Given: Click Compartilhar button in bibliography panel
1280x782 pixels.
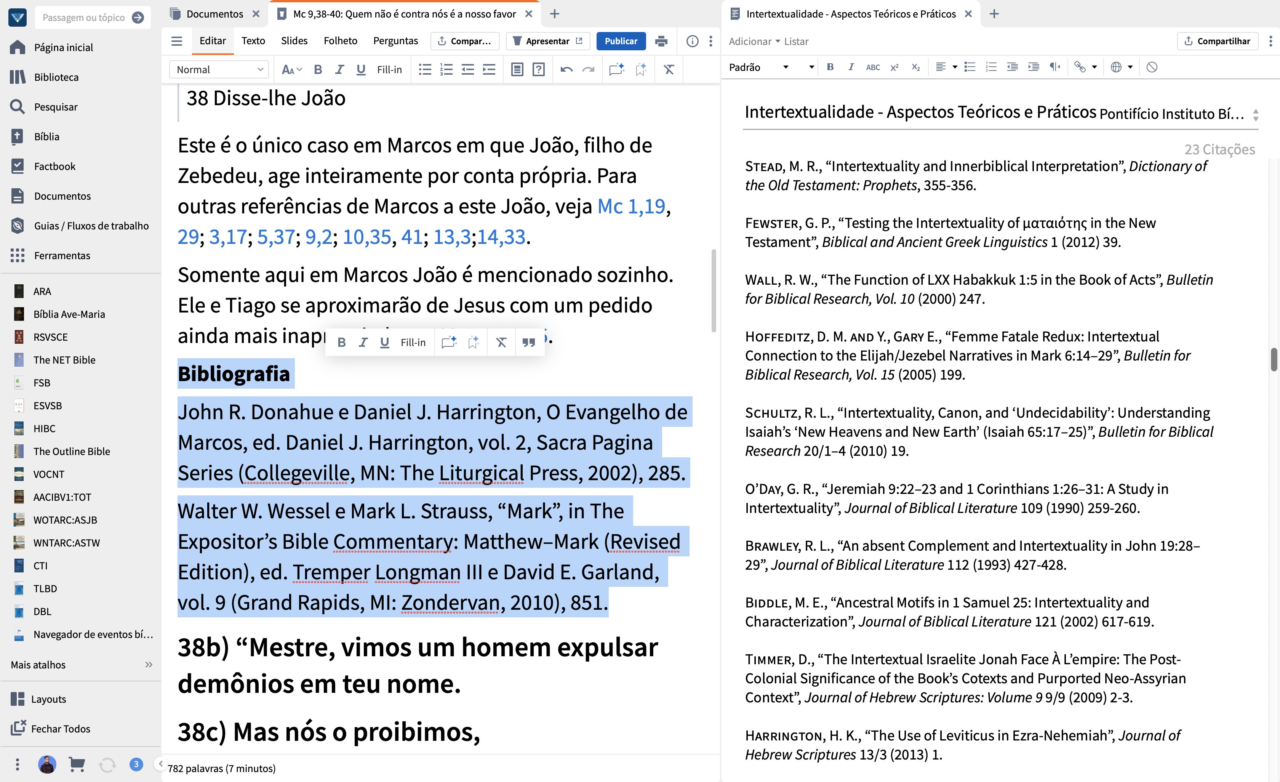Looking at the screenshot, I should tap(1217, 41).
